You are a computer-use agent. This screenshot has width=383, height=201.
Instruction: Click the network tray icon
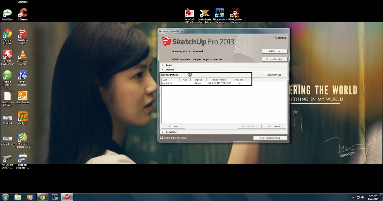[358, 197]
